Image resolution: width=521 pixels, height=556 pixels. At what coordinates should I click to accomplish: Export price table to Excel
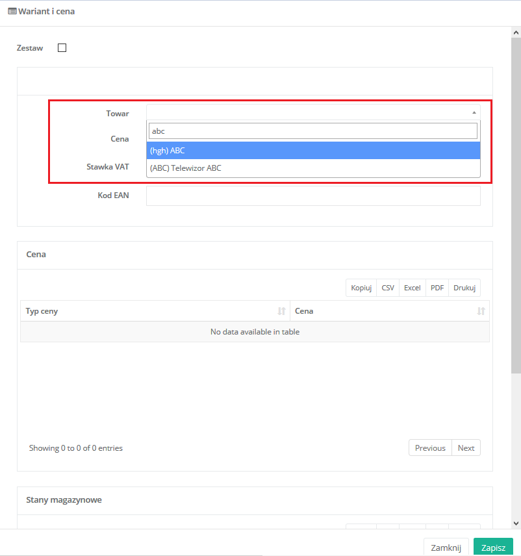point(413,288)
